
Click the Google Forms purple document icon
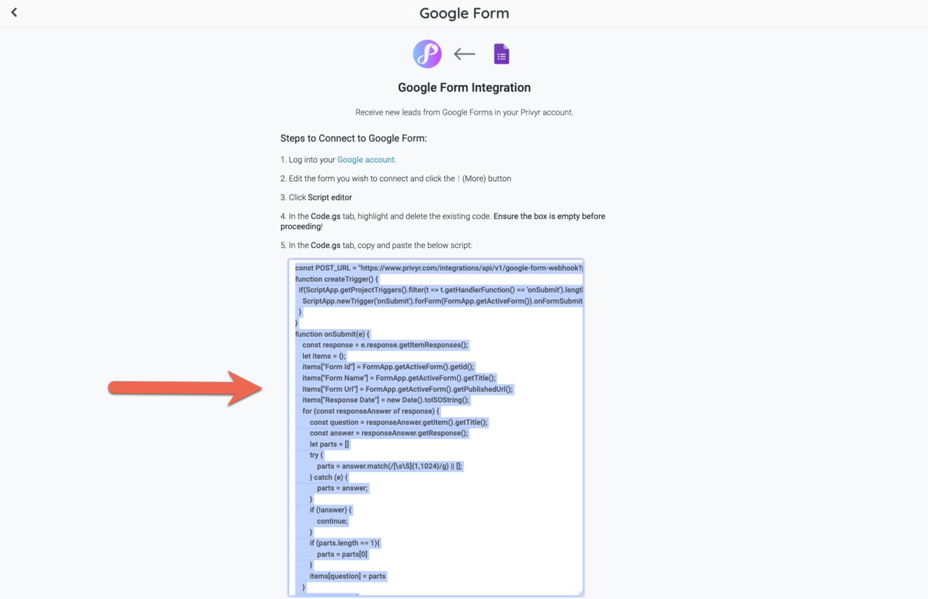click(x=501, y=54)
